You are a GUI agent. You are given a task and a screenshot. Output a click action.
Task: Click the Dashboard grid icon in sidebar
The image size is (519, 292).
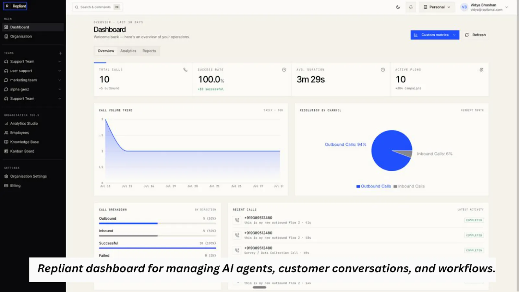(x=6, y=27)
